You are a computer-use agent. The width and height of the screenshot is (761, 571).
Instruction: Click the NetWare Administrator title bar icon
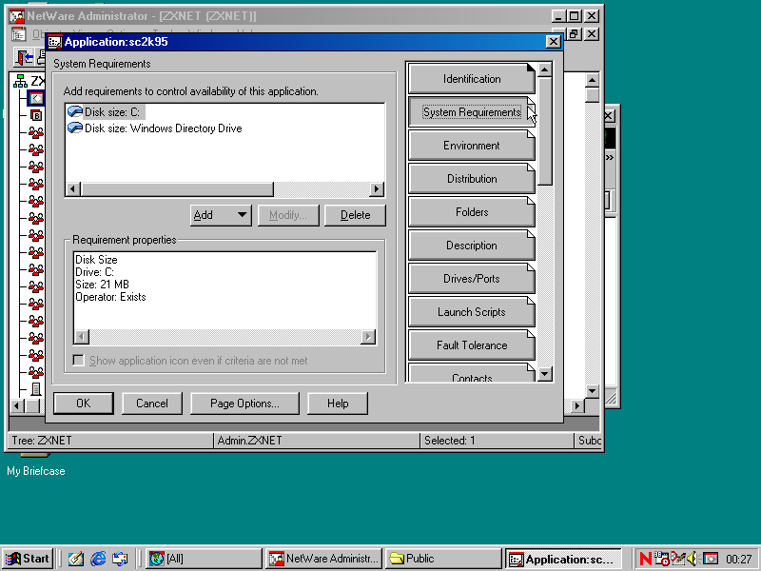[17, 16]
